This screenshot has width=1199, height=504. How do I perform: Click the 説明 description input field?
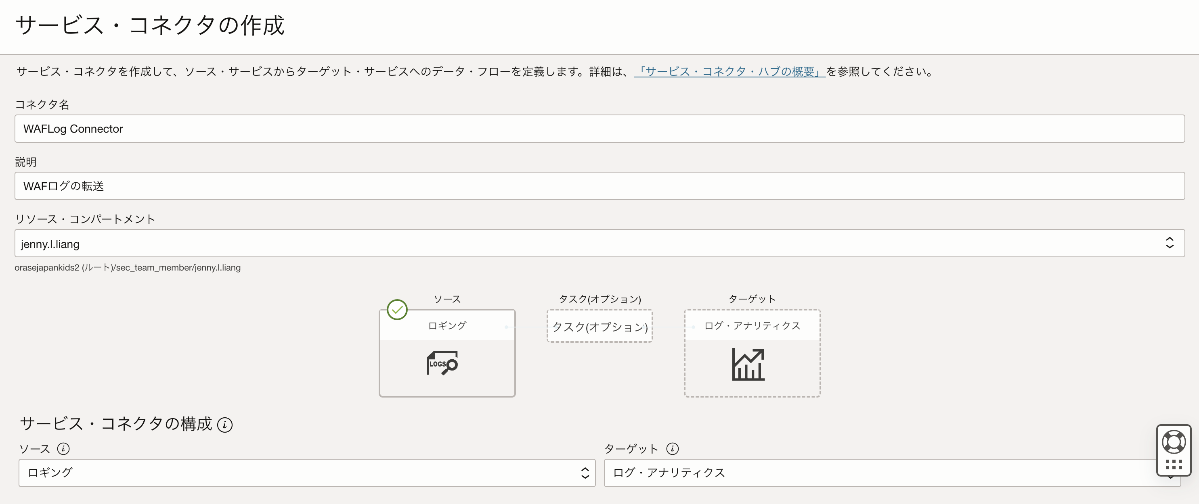click(599, 186)
